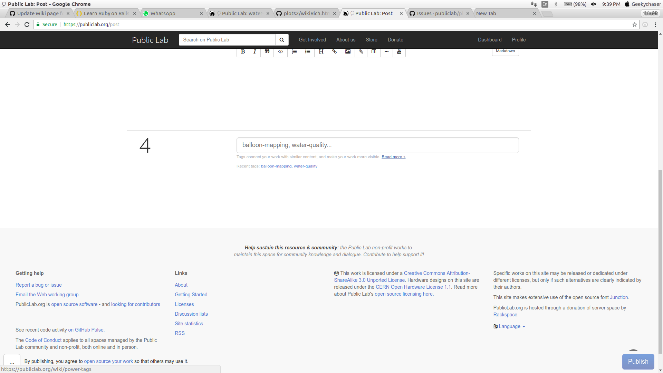Embed YouTube video from editor toolbar

(x=399, y=51)
